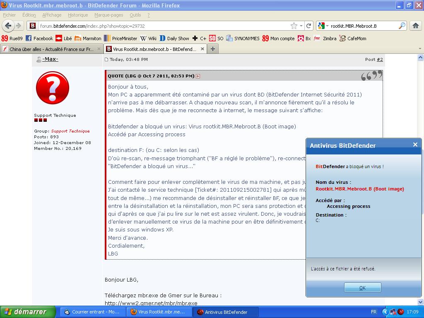Close the Antivirus BitDefender popup
This screenshot has width=424, height=318.
[415, 145]
